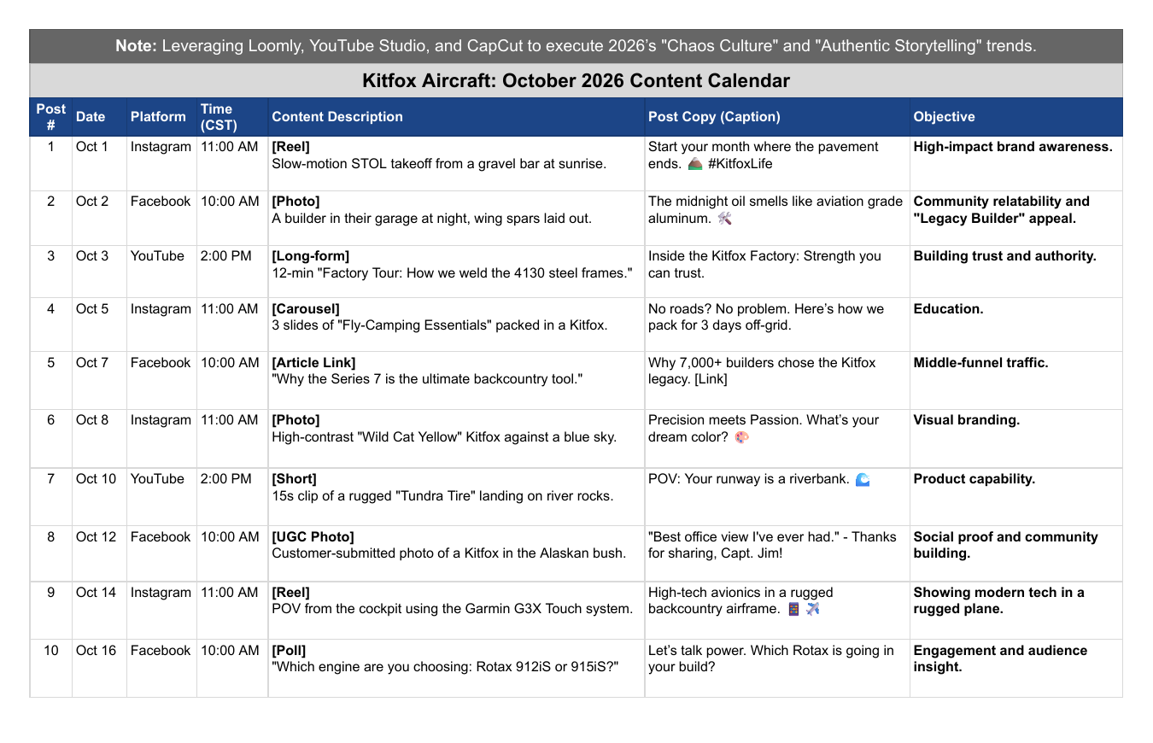Select the "Middle-funnel traffic." objective cell
Viewport: 1153px width, 743px height.
click(x=1016, y=380)
